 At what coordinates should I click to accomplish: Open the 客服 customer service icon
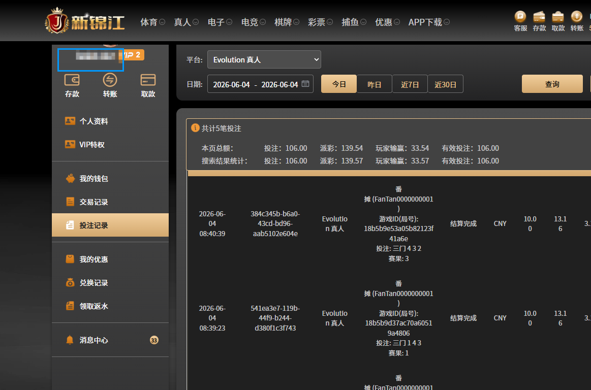point(520,21)
